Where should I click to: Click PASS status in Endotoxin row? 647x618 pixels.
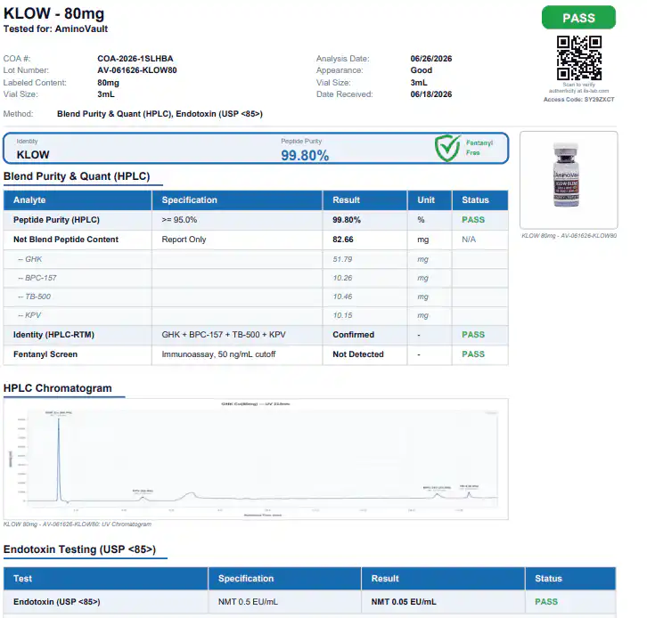pyautogui.click(x=546, y=601)
